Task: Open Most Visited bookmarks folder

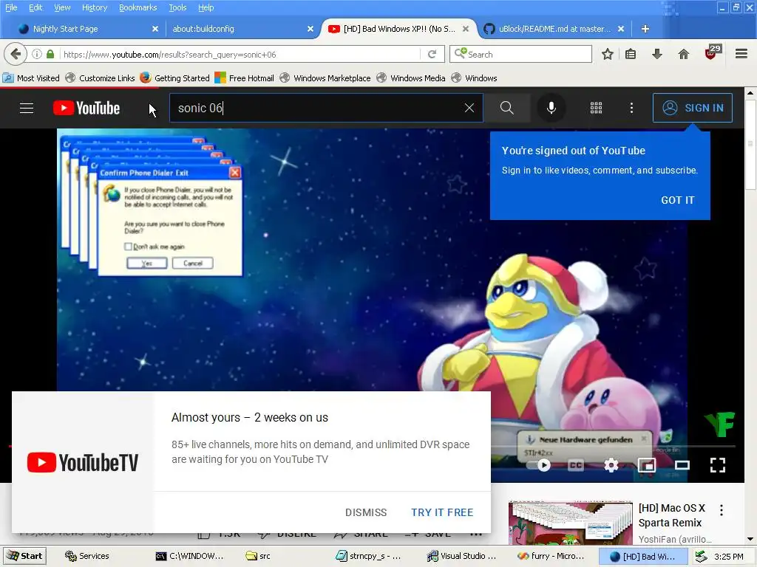Action: pos(31,78)
